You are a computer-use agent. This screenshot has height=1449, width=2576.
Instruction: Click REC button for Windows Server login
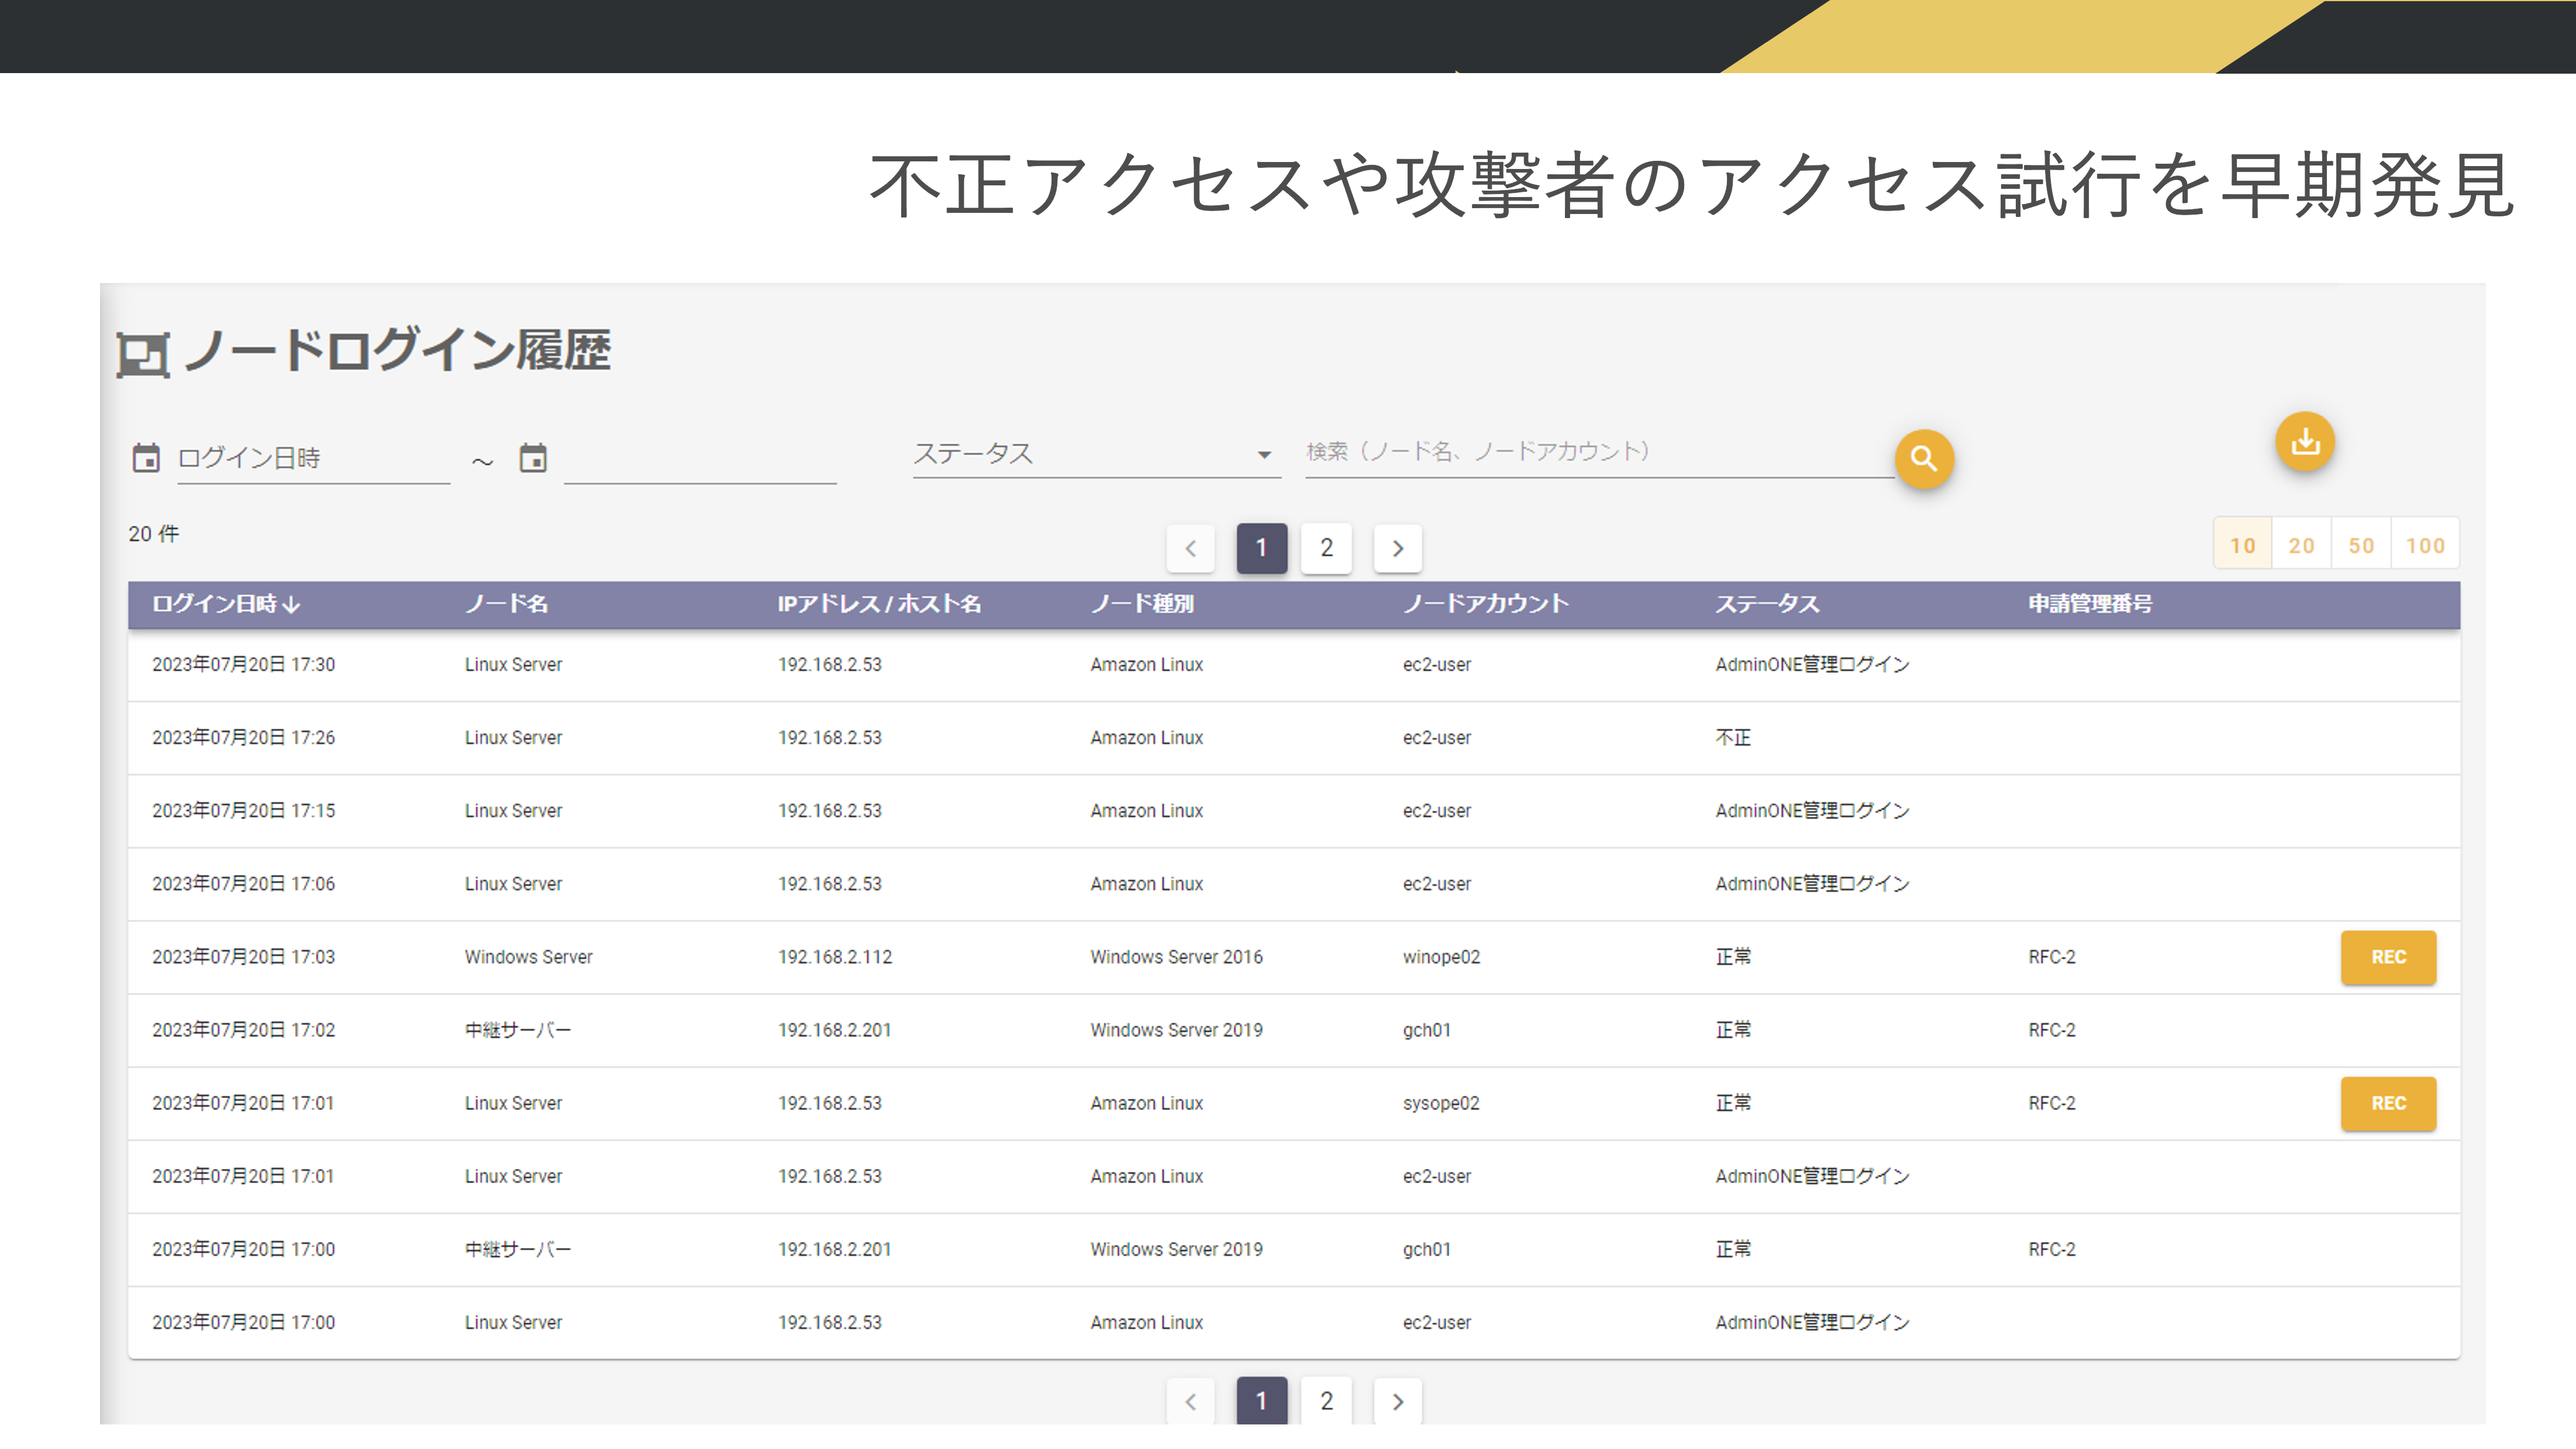2388,957
